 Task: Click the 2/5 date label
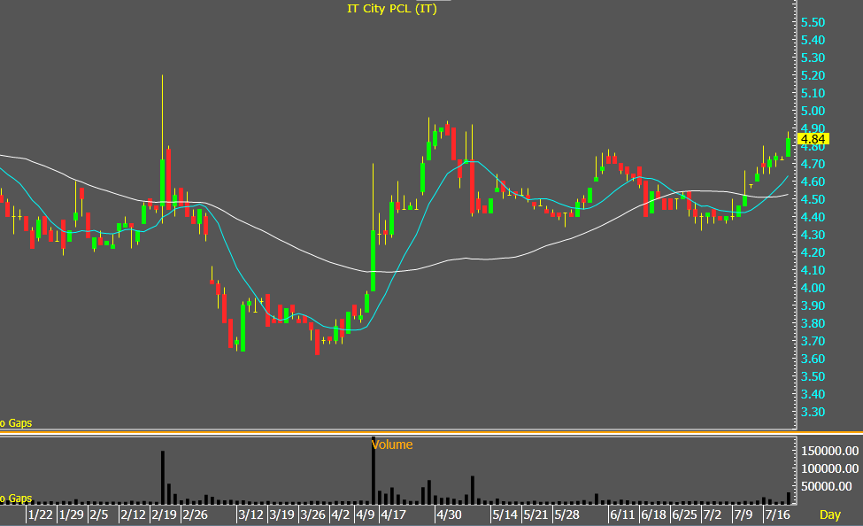click(99, 515)
